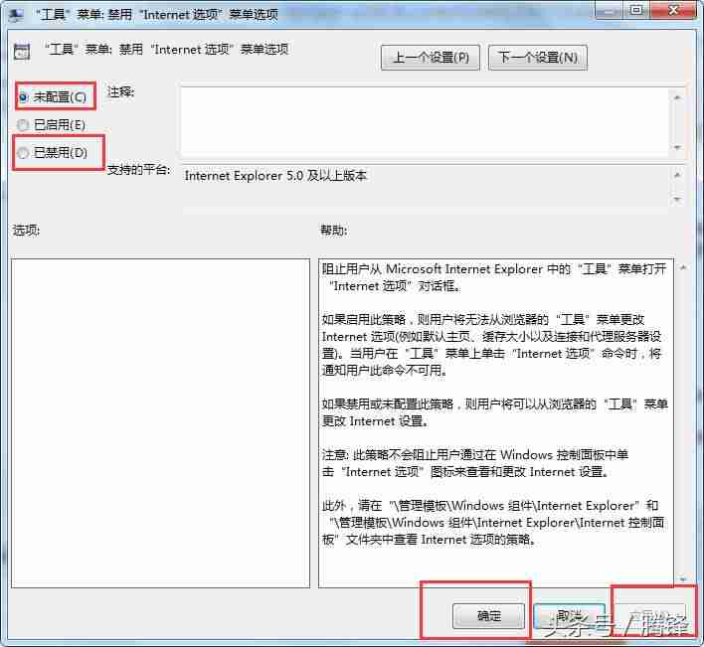The height and width of the screenshot is (647, 704).
Task: Click the 选项 label
Action: tap(26, 231)
